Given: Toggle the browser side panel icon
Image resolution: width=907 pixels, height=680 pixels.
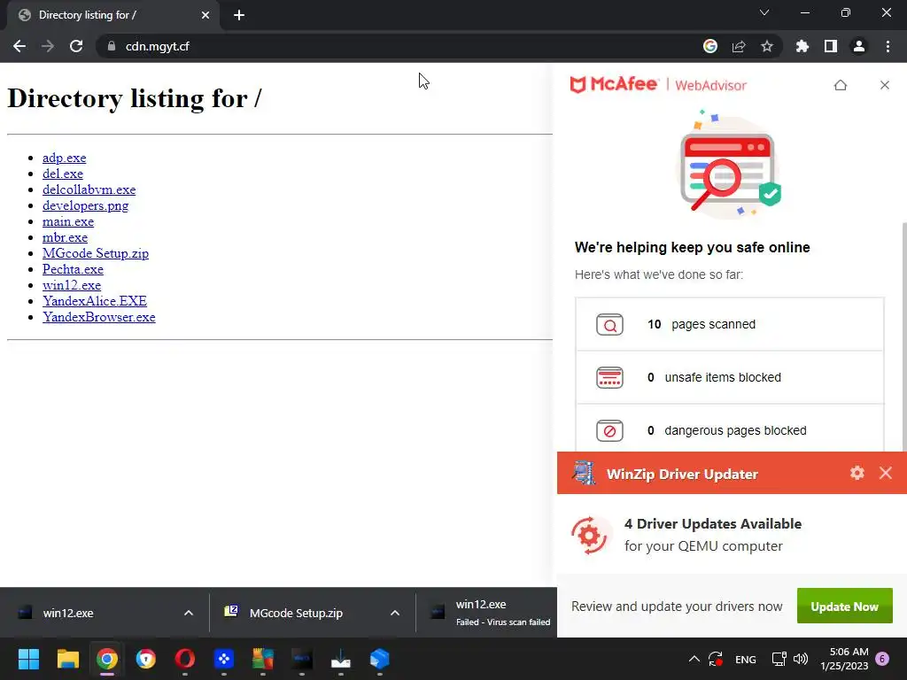Looking at the screenshot, I should coord(831,46).
